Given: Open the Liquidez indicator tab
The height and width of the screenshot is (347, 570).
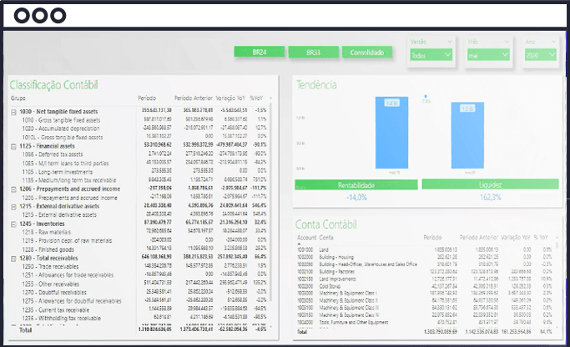Looking at the screenshot, I should (x=491, y=184).
